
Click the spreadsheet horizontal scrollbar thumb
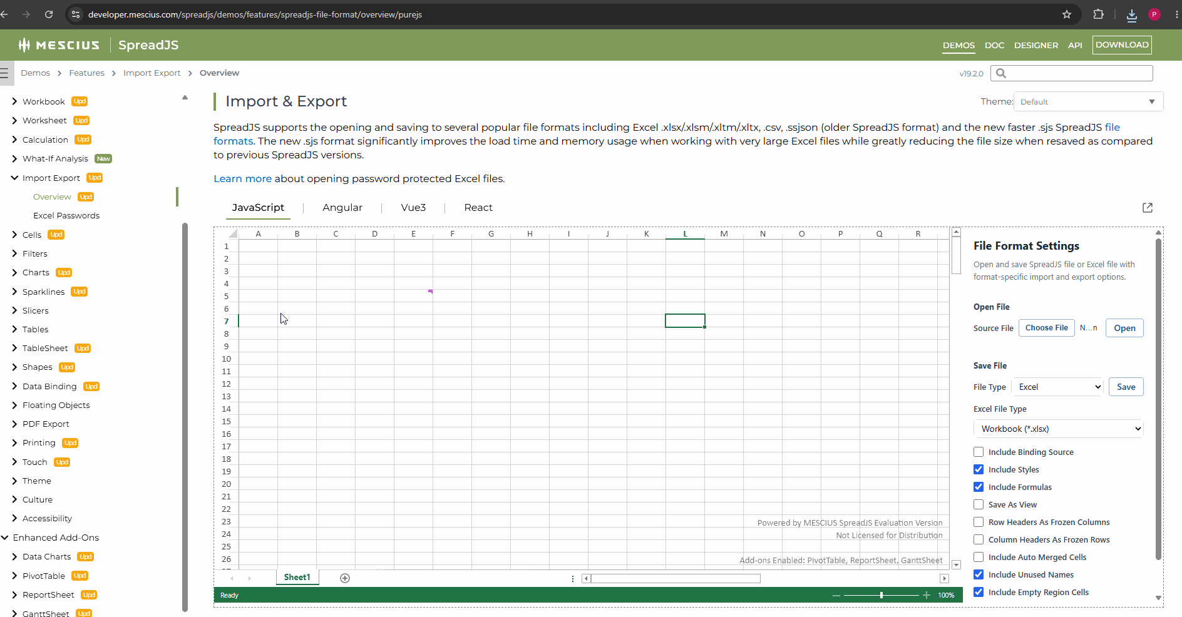click(x=676, y=579)
